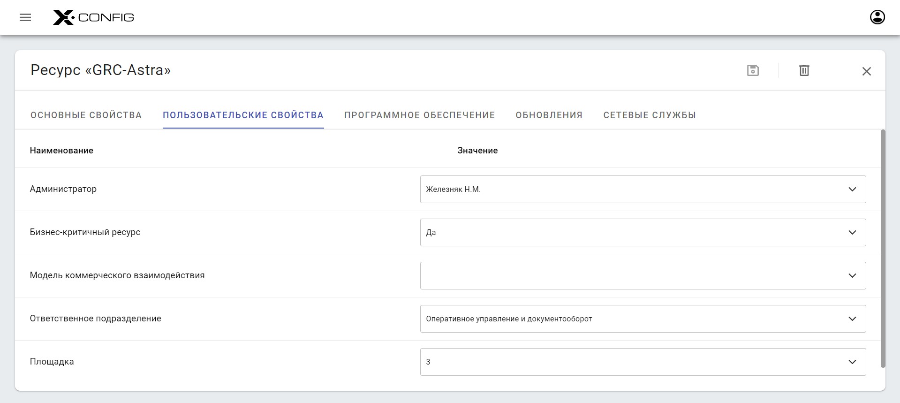Click the save resource floppy icon
Viewport: 900px width, 403px height.
(753, 70)
